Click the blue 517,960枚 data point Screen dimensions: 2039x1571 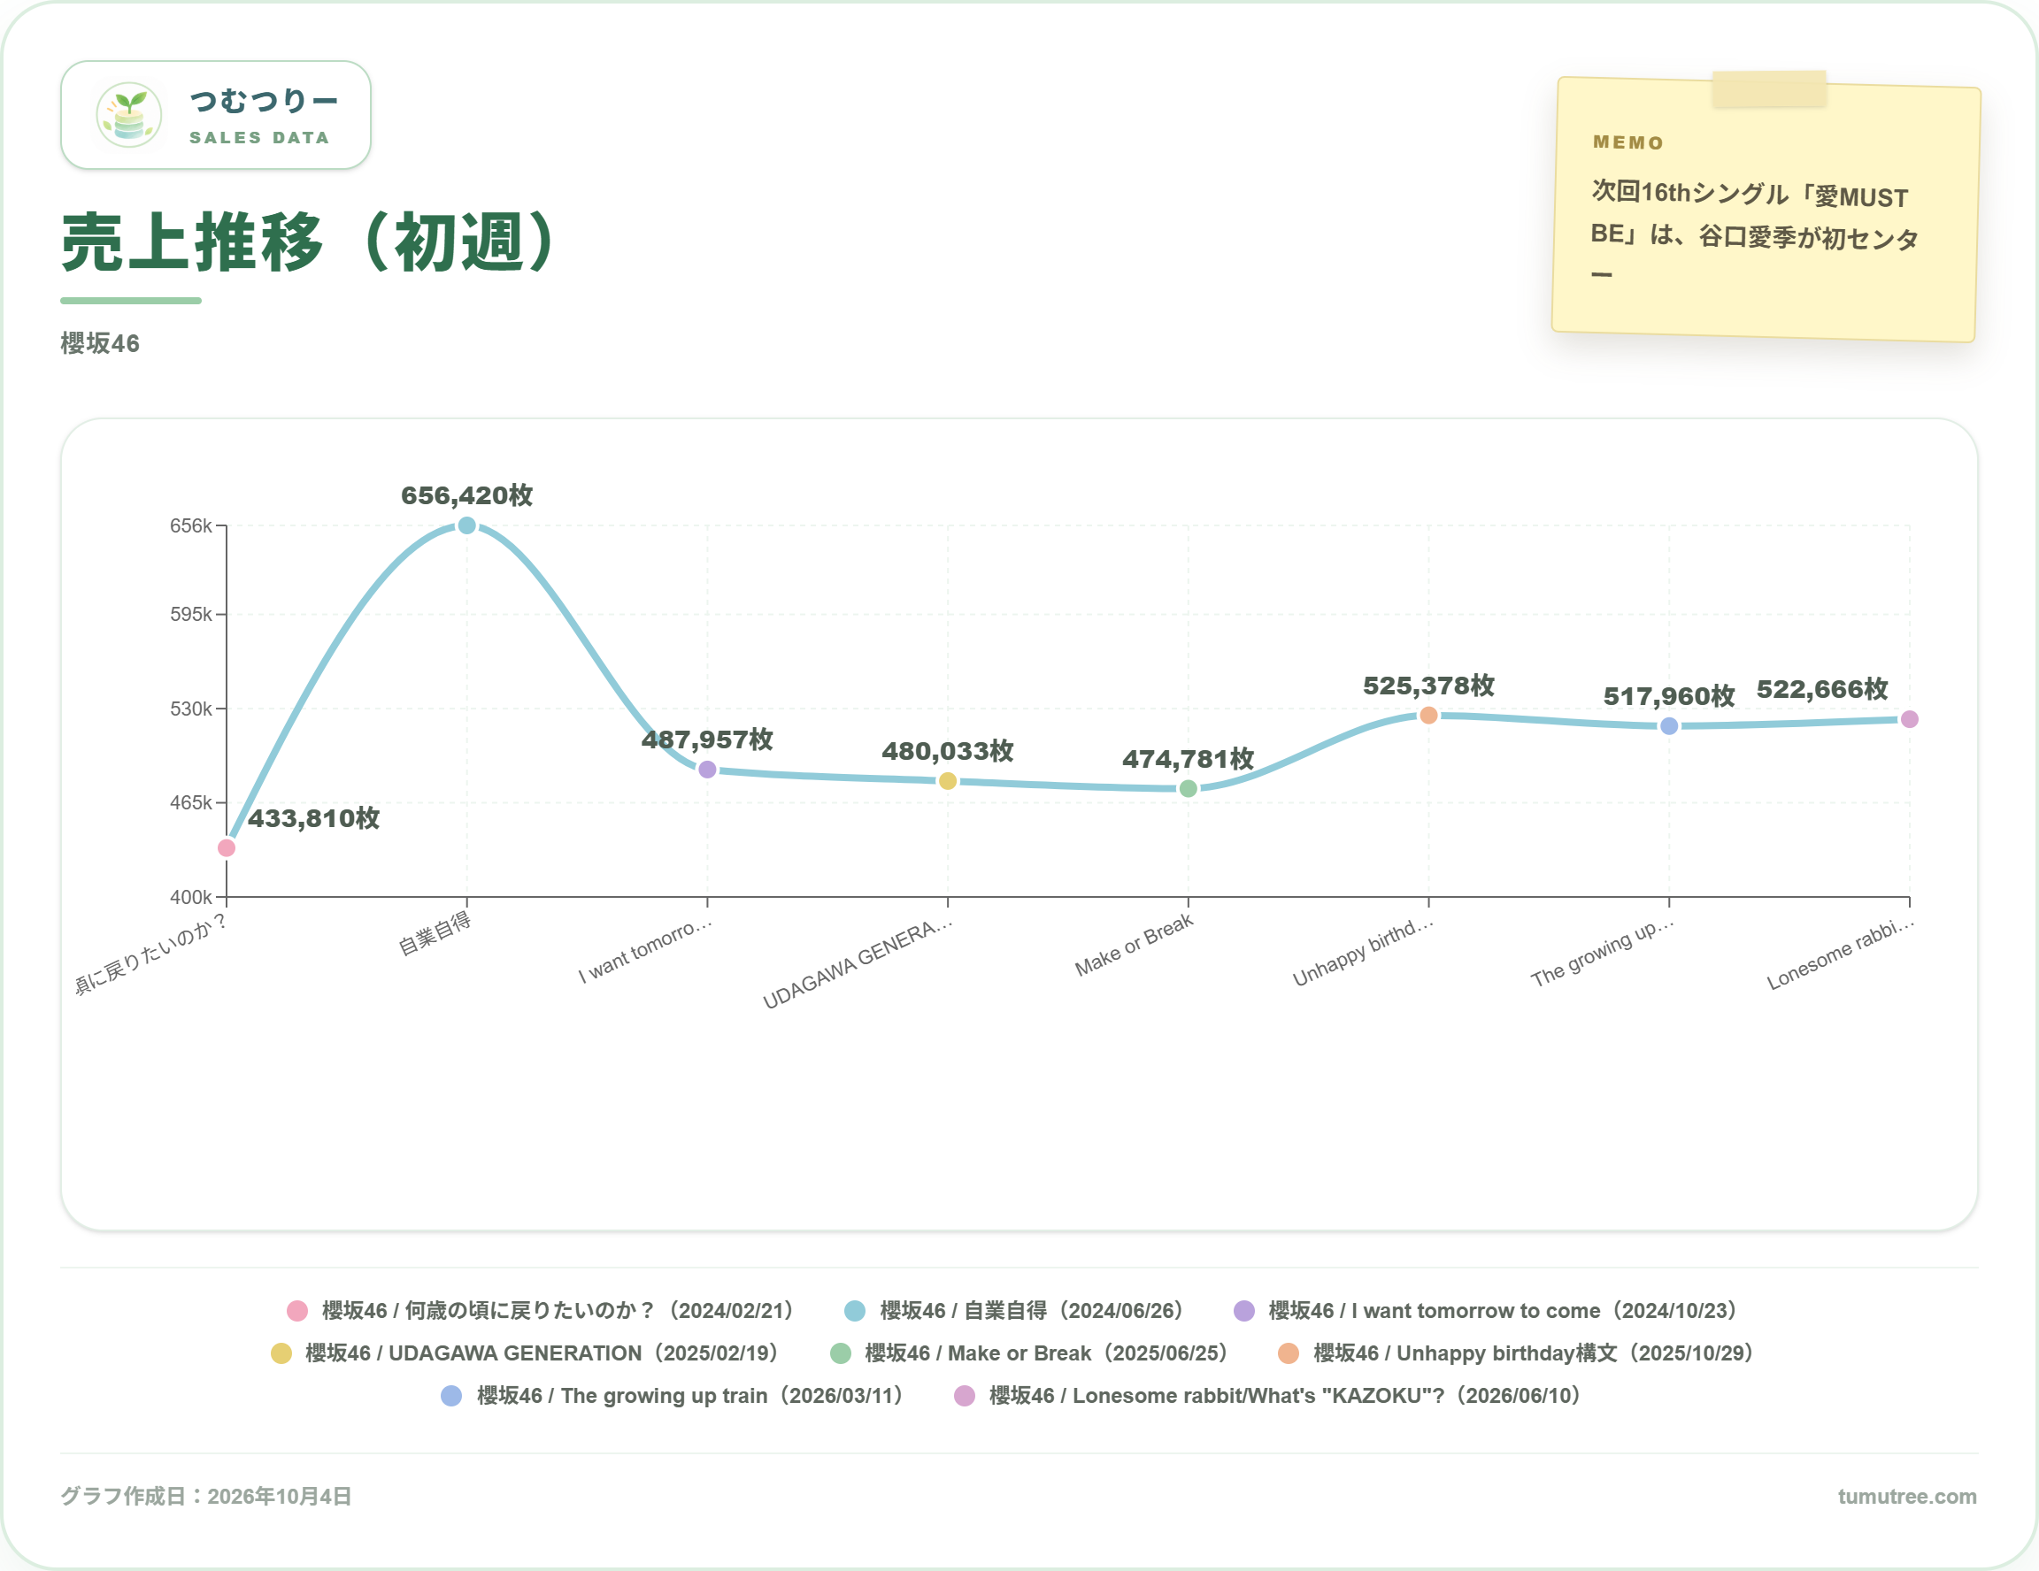point(1669,726)
